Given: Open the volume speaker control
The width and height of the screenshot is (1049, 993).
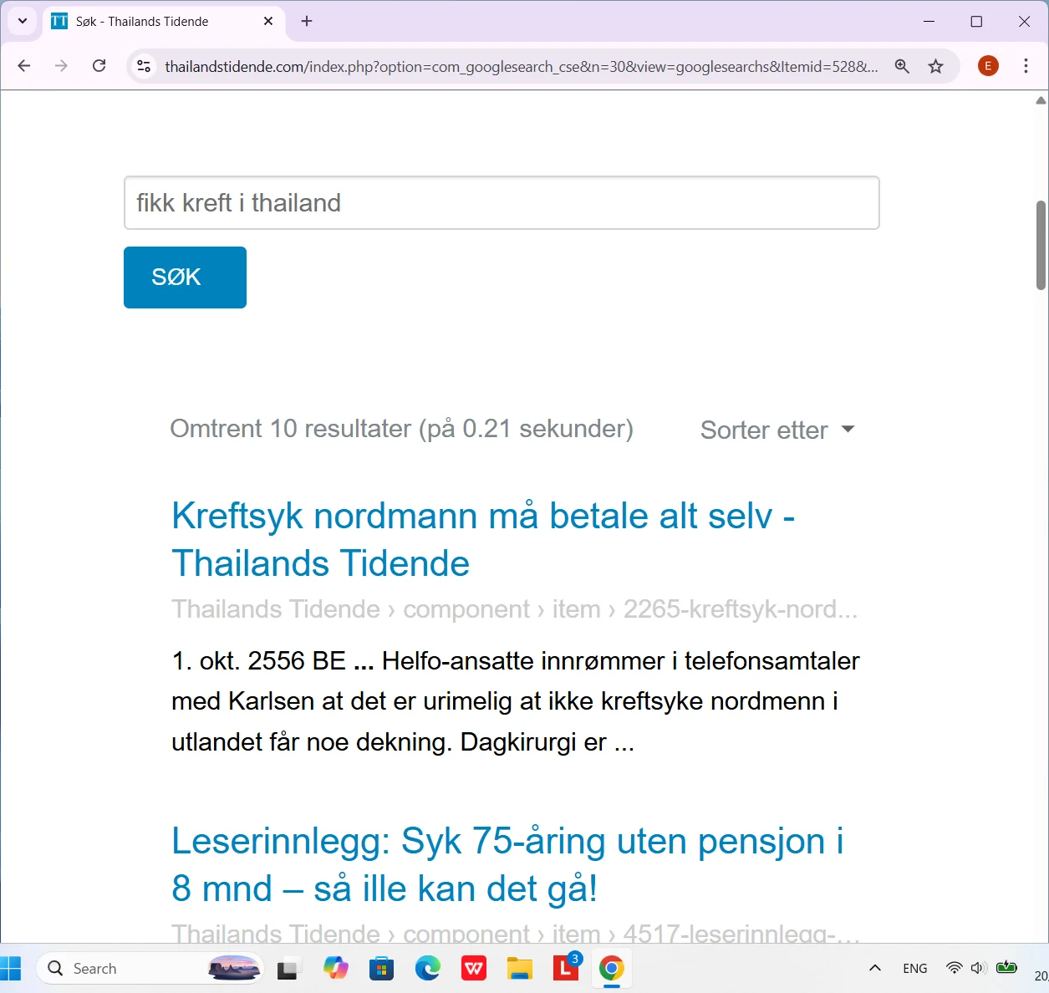Looking at the screenshot, I should (979, 968).
